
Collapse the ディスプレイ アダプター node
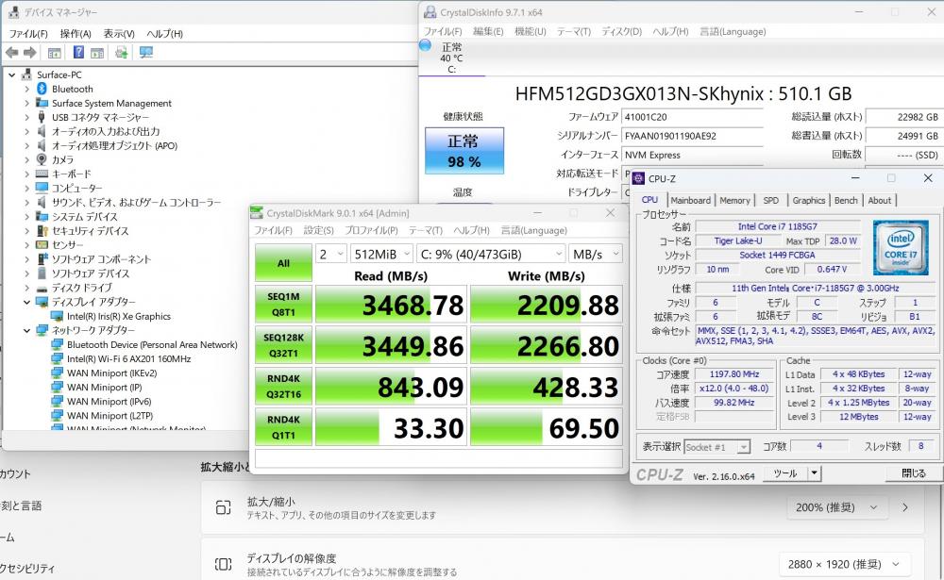26,302
